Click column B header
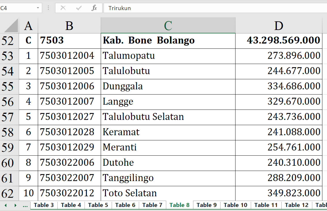 click(69, 26)
